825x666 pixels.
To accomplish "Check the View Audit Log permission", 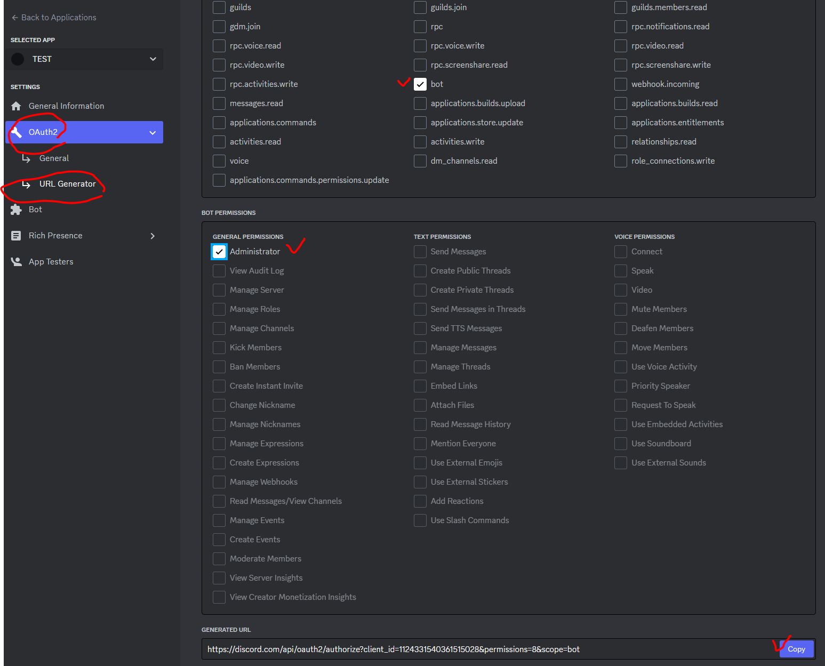I will click(x=219, y=271).
